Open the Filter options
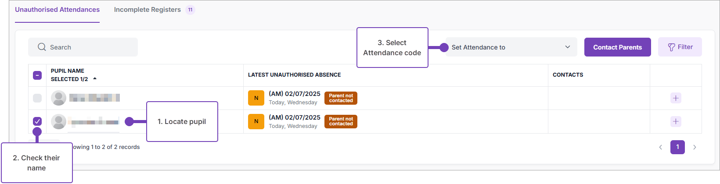Image resolution: width=720 pixels, height=184 pixels. pos(680,47)
